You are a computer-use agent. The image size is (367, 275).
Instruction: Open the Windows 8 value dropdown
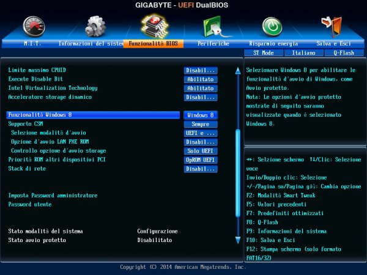click(x=201, y=115)
